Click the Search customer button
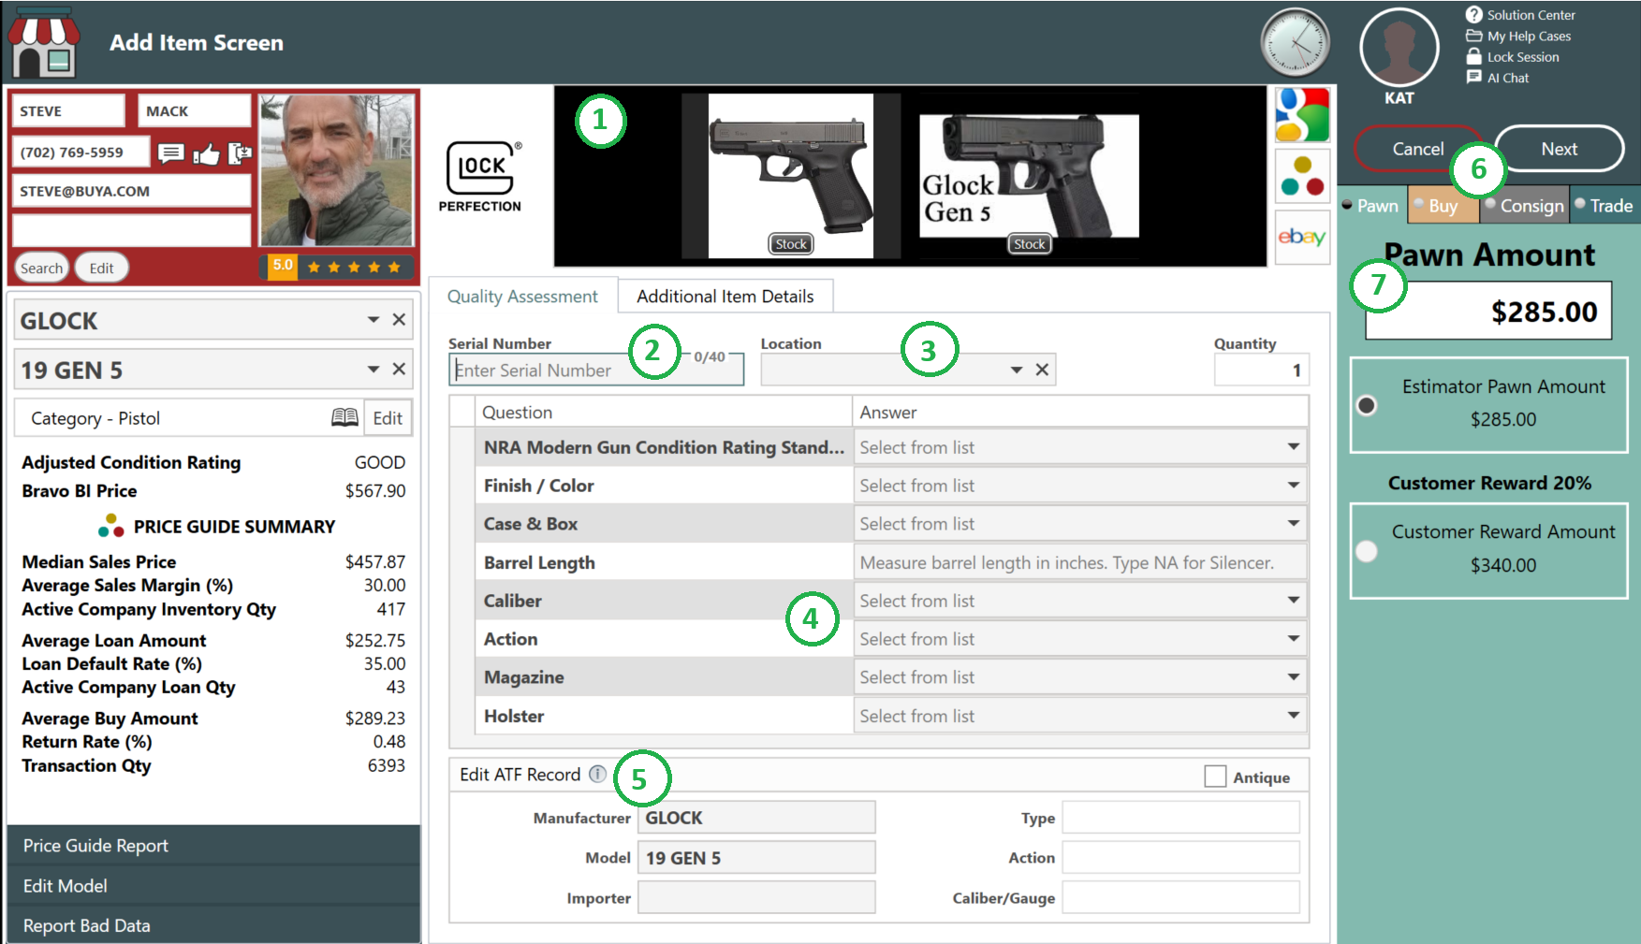The height and width of the screenshot is (944, 1641). point(41,269)
